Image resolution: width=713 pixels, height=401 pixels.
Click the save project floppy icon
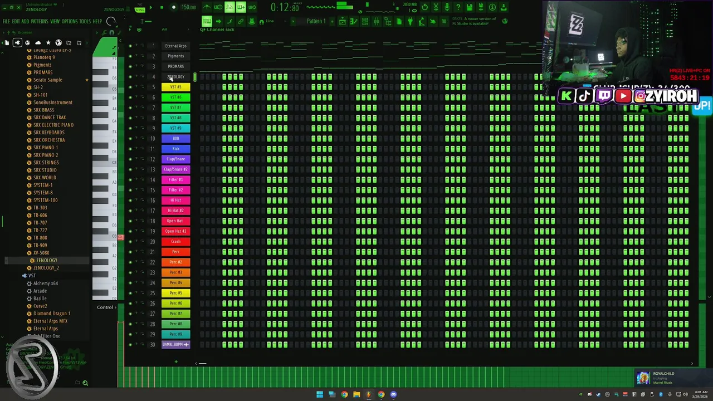coord(470,8)
